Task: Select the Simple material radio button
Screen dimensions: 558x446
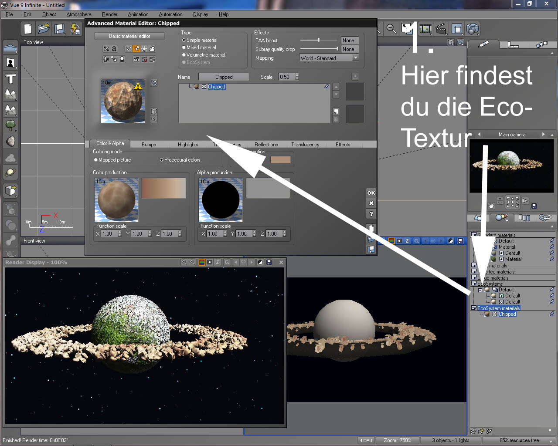Action: 184,40
